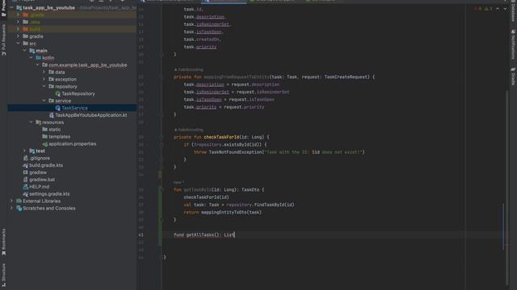This screenshot has height=290, width=517.
Task: Click the build.gradle.kts file icon
Action: coord(25,165)
